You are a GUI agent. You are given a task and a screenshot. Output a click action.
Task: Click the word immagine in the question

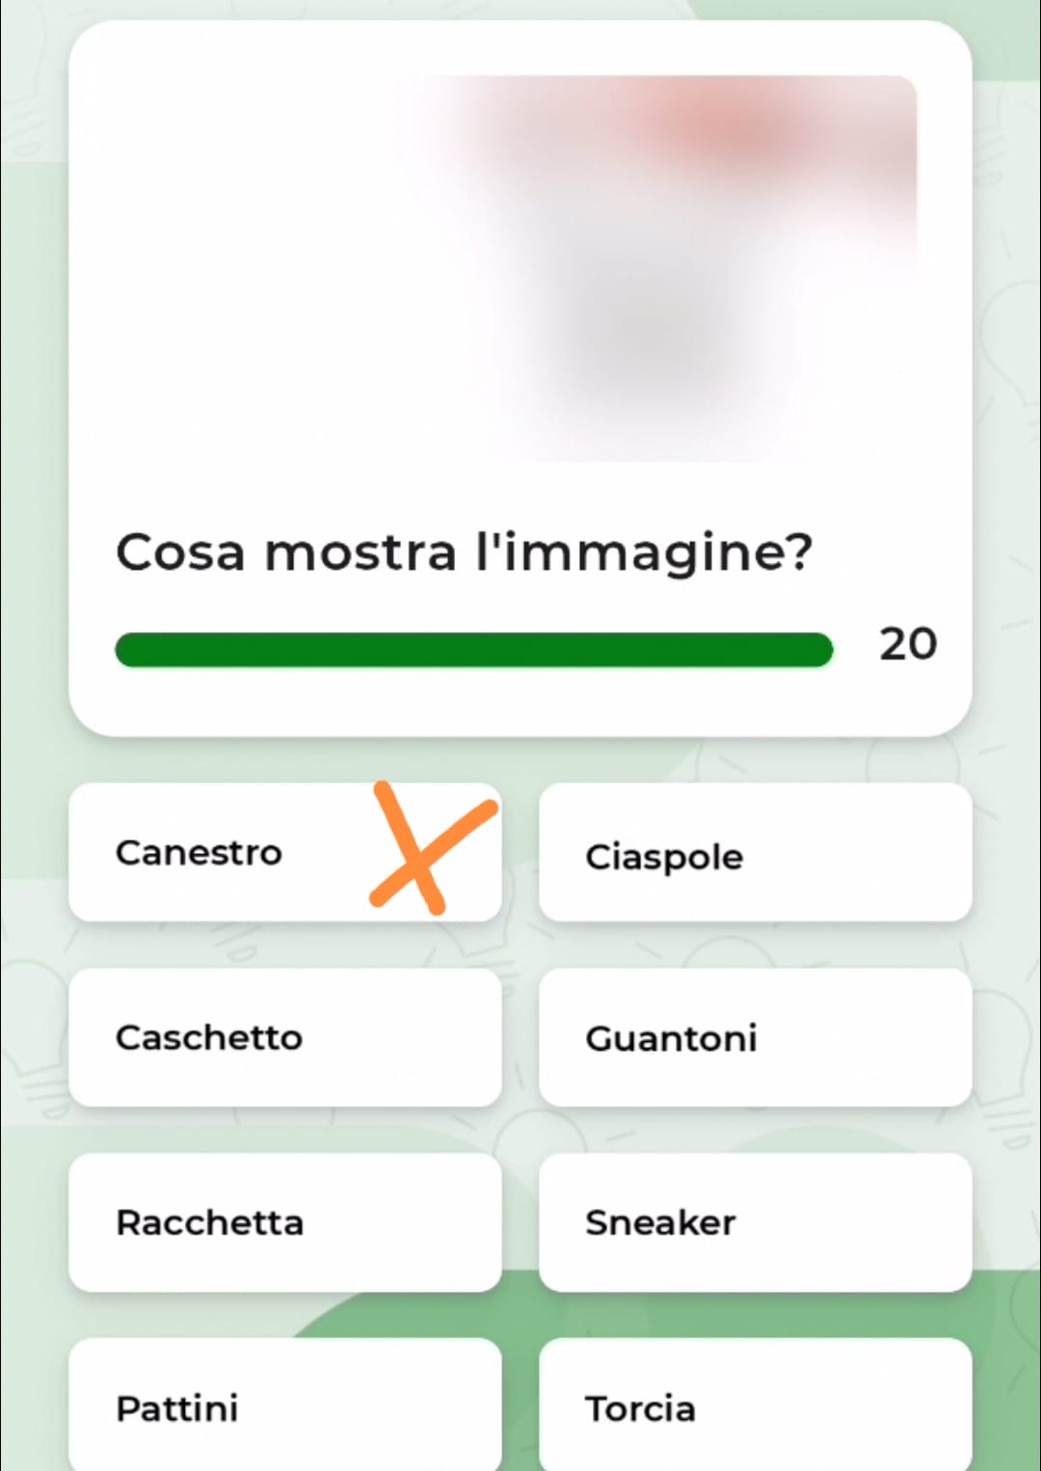click(644, 554)
